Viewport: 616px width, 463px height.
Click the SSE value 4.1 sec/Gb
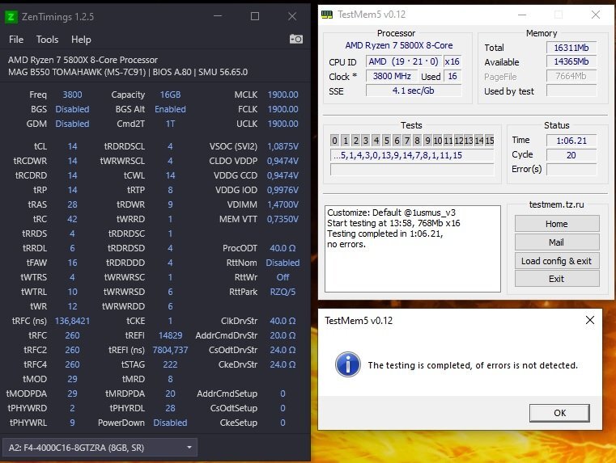pyautogui.click(x=414, y=90)
